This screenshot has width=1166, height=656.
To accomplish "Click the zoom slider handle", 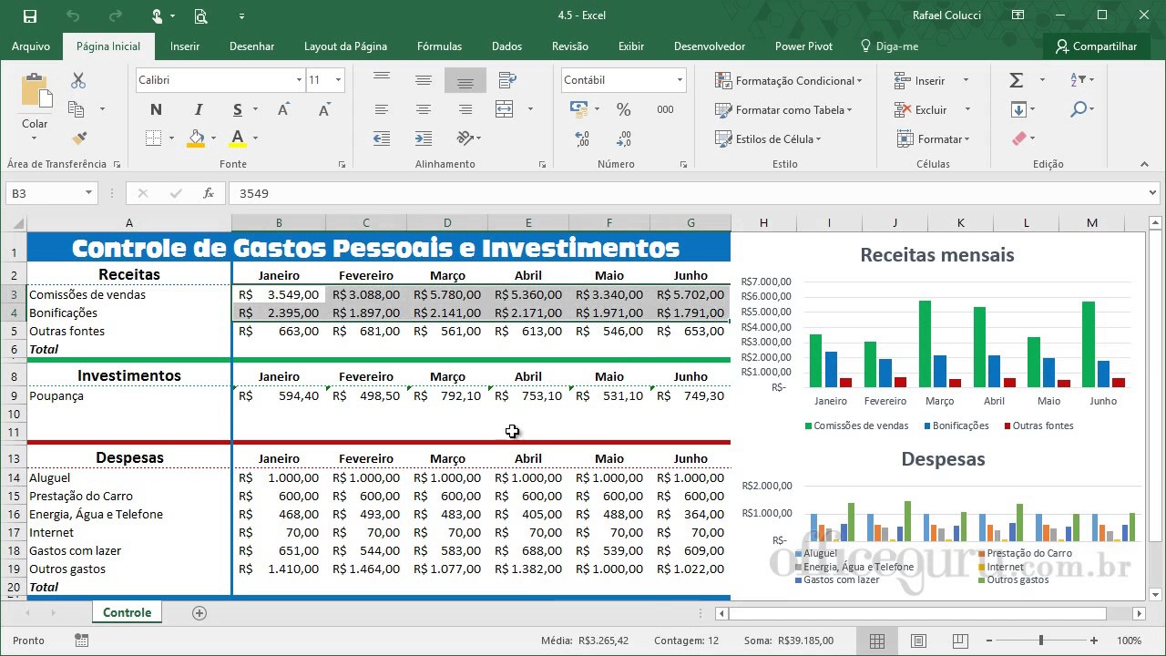I will (x=1041, y=641).
